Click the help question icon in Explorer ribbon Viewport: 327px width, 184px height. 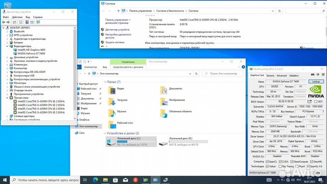tap(243, 67)
